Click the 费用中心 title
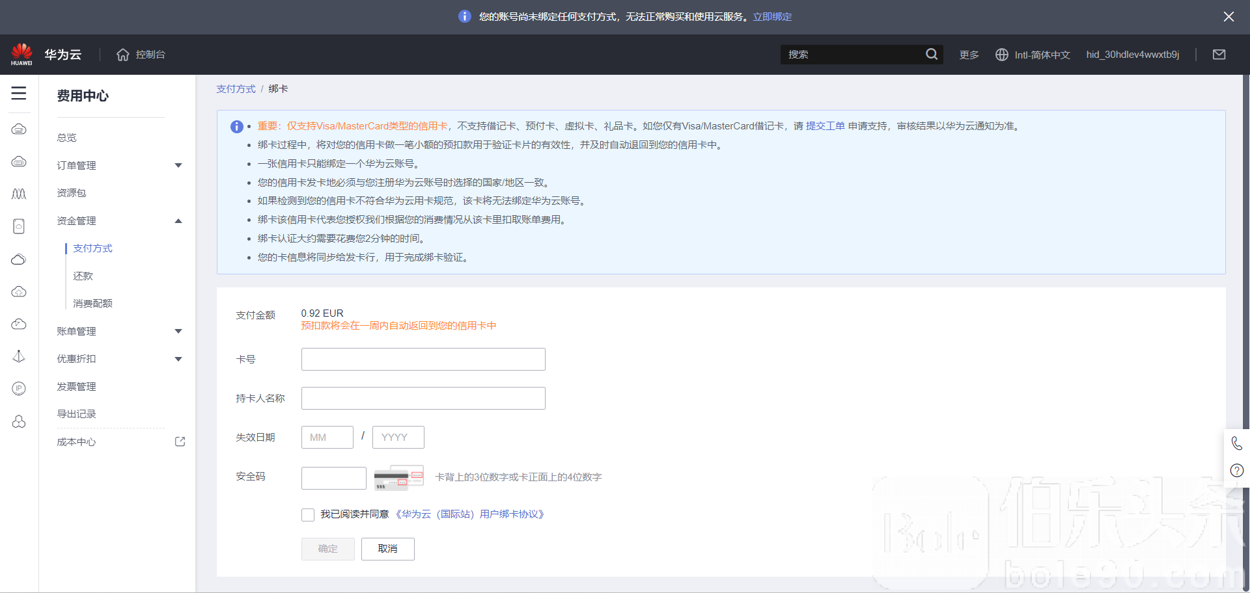The height and width of the screenshot is (593, 1250). point(83,96)
